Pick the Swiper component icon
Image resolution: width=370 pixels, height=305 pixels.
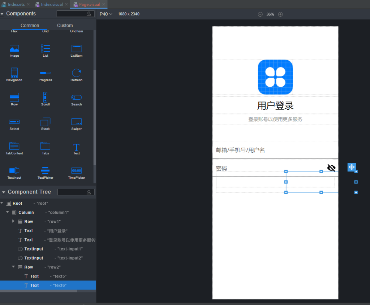76,122
